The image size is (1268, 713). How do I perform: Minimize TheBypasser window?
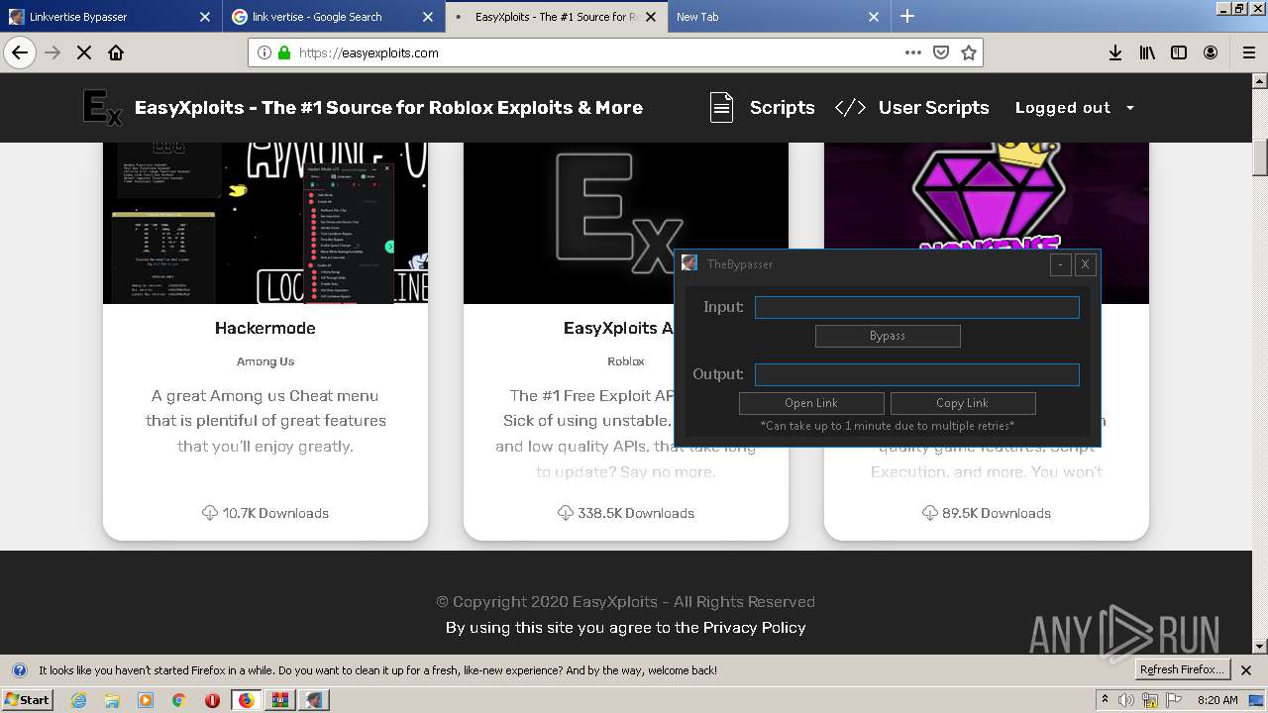click(x=1061, y=264)
